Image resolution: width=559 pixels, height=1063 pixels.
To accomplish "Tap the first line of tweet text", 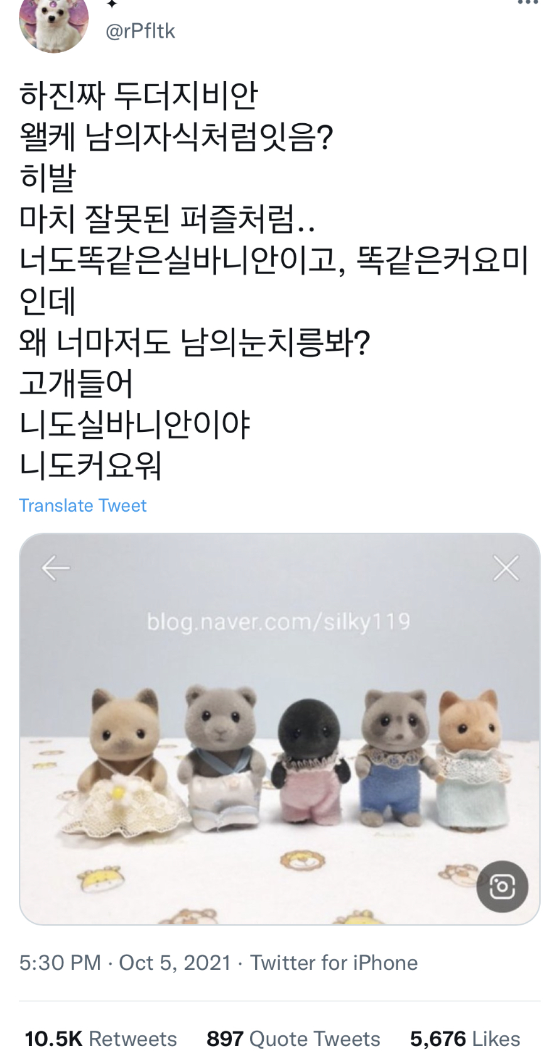I will pyautogui.click(x=139, y=96).
